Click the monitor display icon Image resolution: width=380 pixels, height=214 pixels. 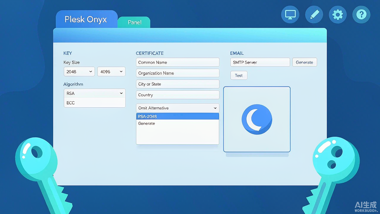290,14
